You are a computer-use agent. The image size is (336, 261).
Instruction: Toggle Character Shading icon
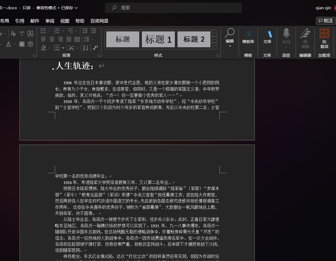pyautogui.click(x=22, y=44)
